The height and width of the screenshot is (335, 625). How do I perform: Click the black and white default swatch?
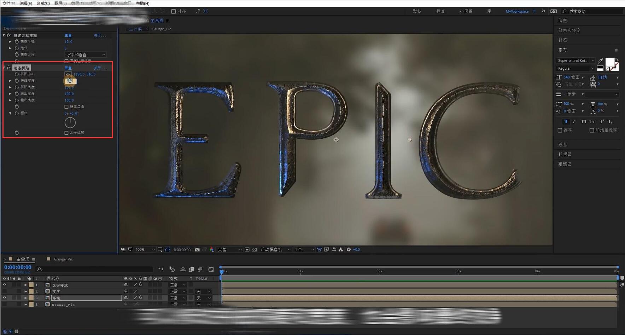click(x=600, y=68)
